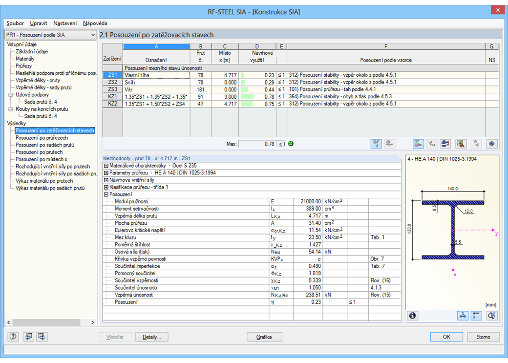Open Vzpěrné délky - sady prutů

43,87
